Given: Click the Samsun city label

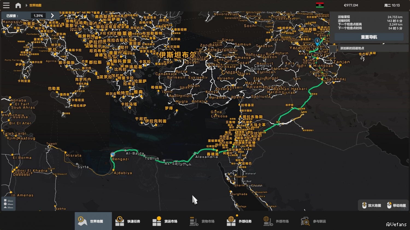Looking at the screenshot, I should click(243, 44).
